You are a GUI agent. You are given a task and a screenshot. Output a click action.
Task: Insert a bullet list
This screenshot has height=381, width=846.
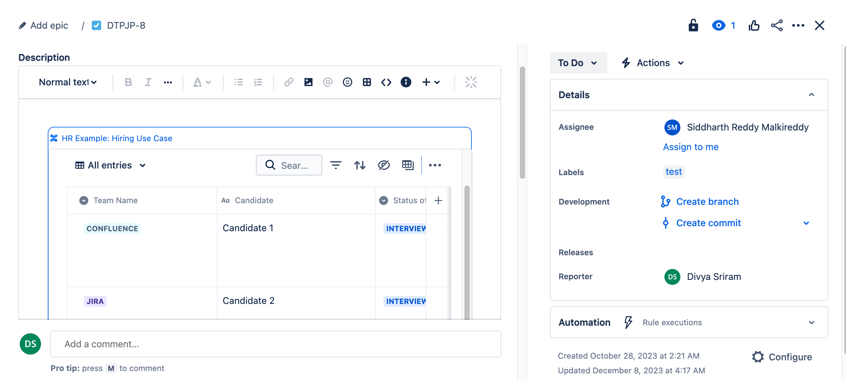238,82
